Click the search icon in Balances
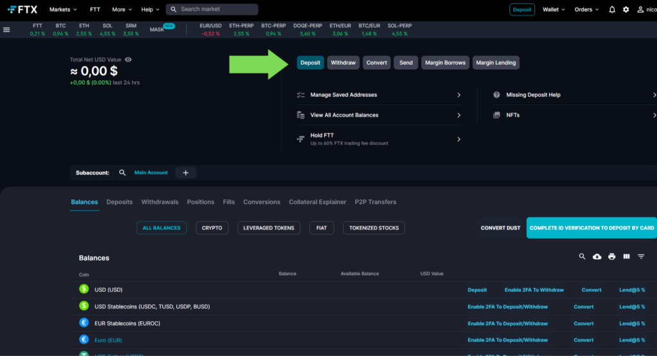Viewport: 657px width, 356px height. pos(583,257)
